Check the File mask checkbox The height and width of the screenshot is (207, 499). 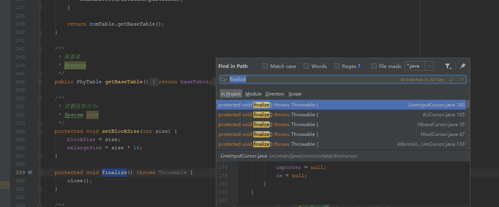[x=374, y=66]
